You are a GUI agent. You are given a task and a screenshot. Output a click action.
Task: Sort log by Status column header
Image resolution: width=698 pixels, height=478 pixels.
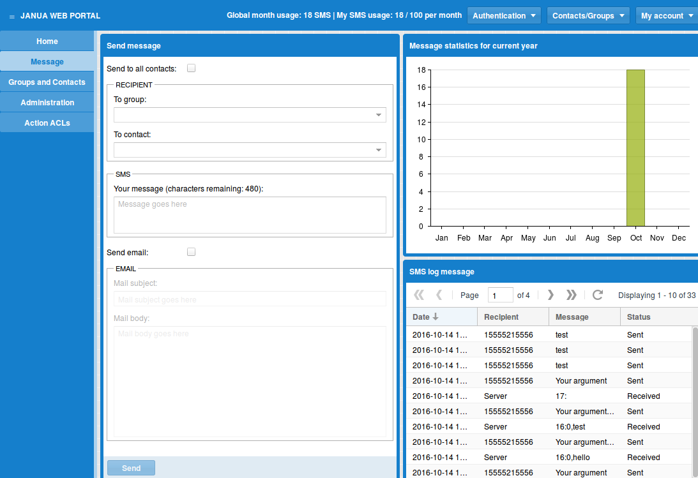659,317
